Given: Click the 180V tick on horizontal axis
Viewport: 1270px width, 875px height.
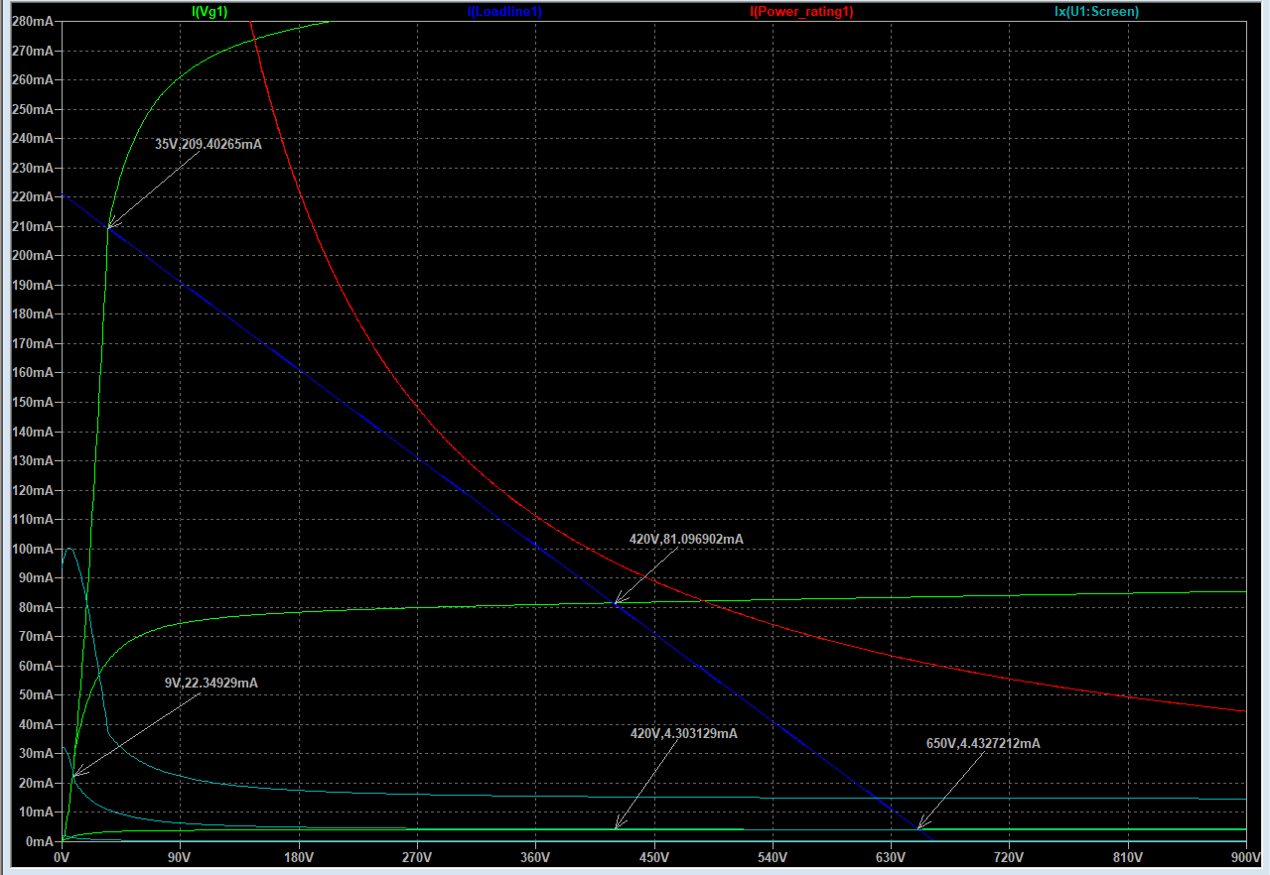Looking at the screenshot, I should pyautogui.click(x=298, y=857).
